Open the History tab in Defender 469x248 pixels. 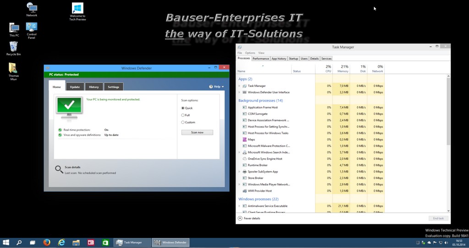(x=93, y=86)
